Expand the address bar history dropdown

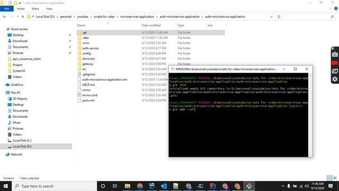271,16
